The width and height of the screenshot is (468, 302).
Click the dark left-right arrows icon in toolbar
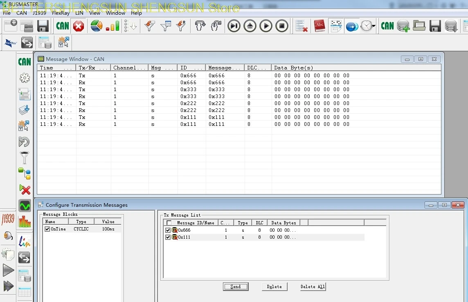coord(27,43)
